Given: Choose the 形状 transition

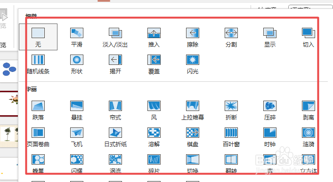Looking at the screenshot, I should point(77,64).
